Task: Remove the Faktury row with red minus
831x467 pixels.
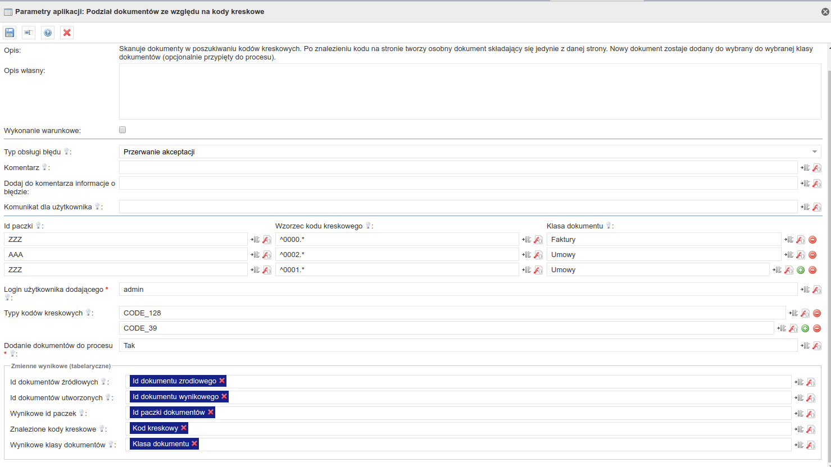Action: [812, 240]
